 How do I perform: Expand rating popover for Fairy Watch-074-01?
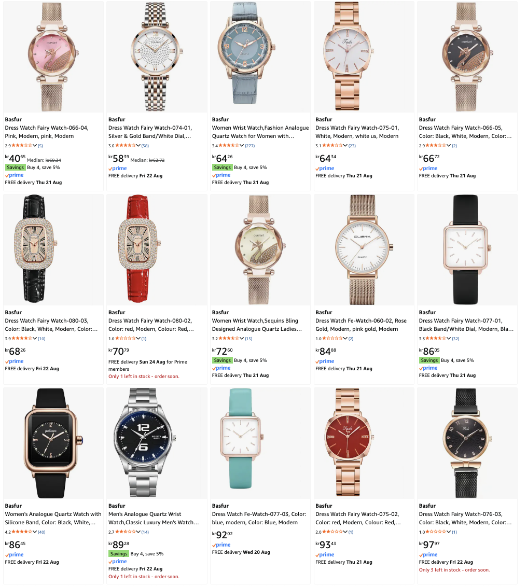(x=138, y=145)
